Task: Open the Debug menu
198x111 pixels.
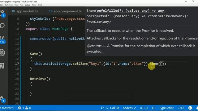Action: (x=28, y=5)
